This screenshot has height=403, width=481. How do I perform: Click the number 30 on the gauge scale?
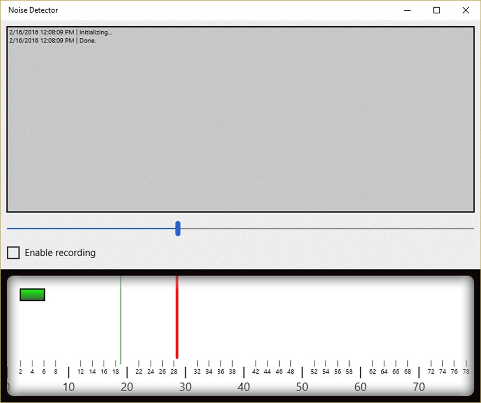[186, 387]
